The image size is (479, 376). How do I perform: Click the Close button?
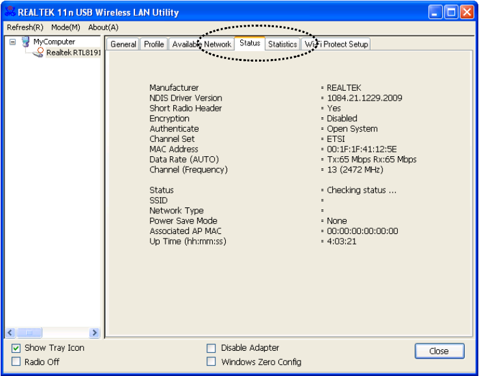[x=439, y=351]
